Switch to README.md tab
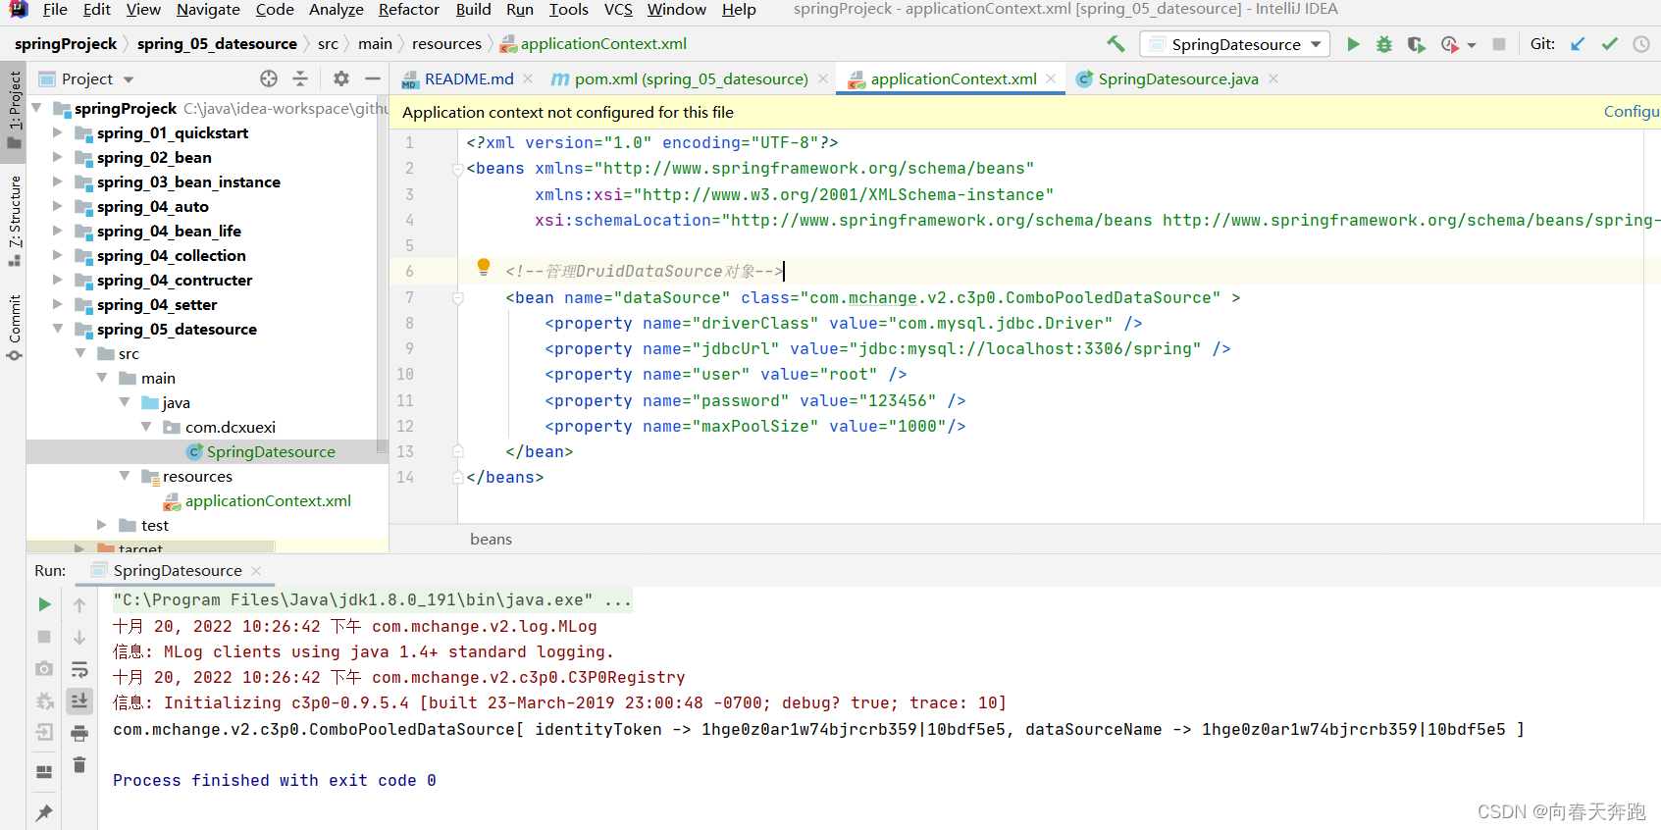Viewport: 1661px width, 830px height. coord(468,78)
